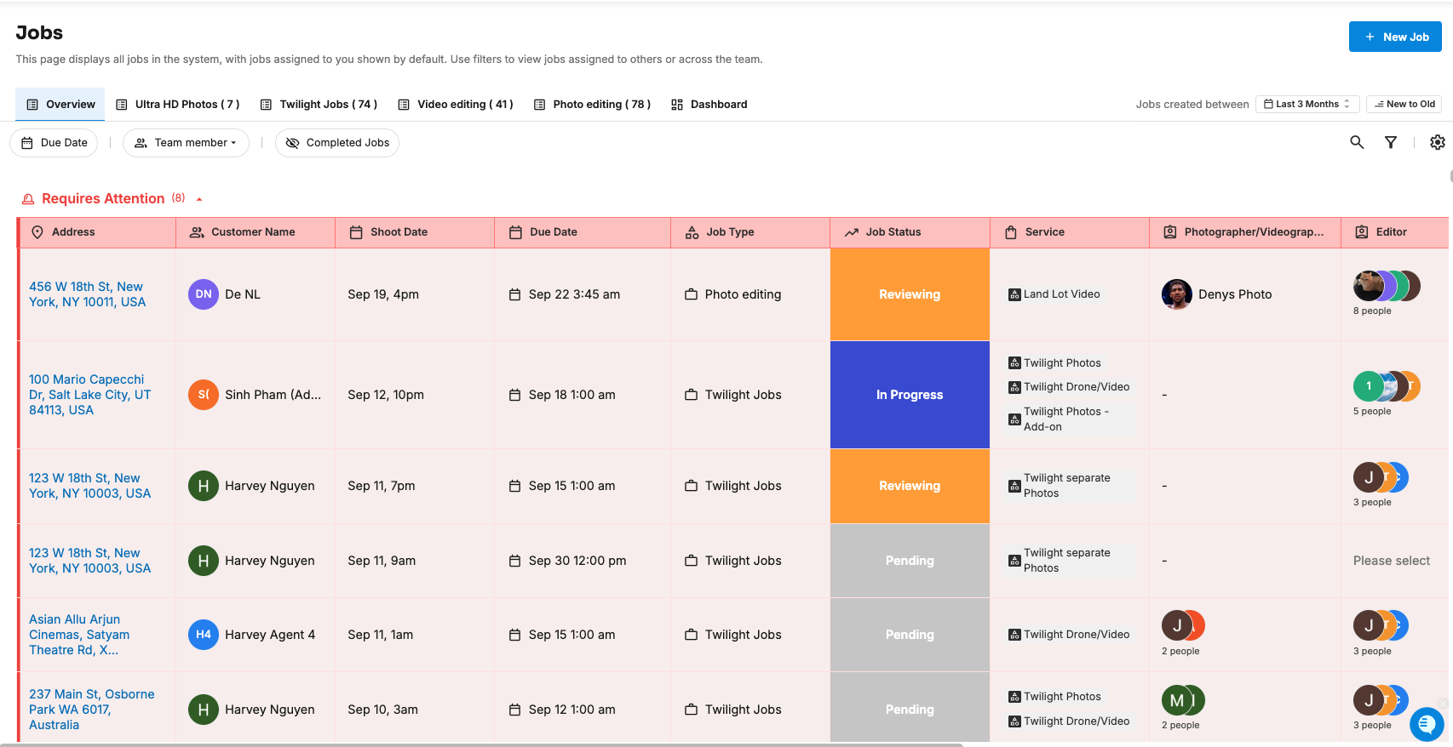The height and width of the screenshot is (747, 1453).
Task: Open the search magnifier icon
Action: (1357, 142)
